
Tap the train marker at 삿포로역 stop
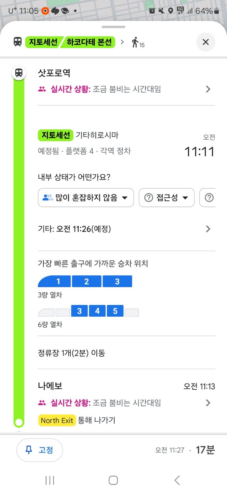pos(19,73)
